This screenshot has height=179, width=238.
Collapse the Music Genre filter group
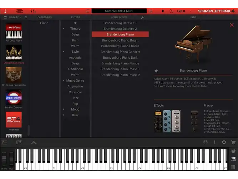(64, 81)
